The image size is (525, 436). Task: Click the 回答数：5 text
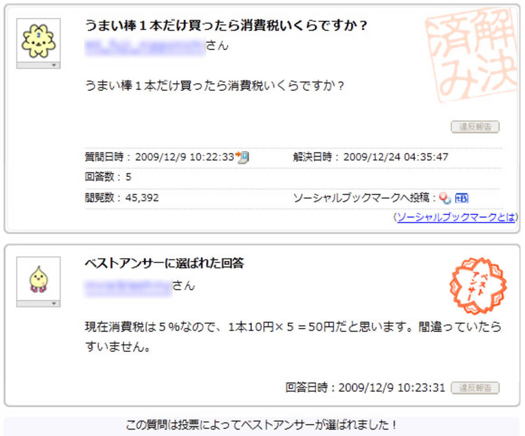coord(108,177)
